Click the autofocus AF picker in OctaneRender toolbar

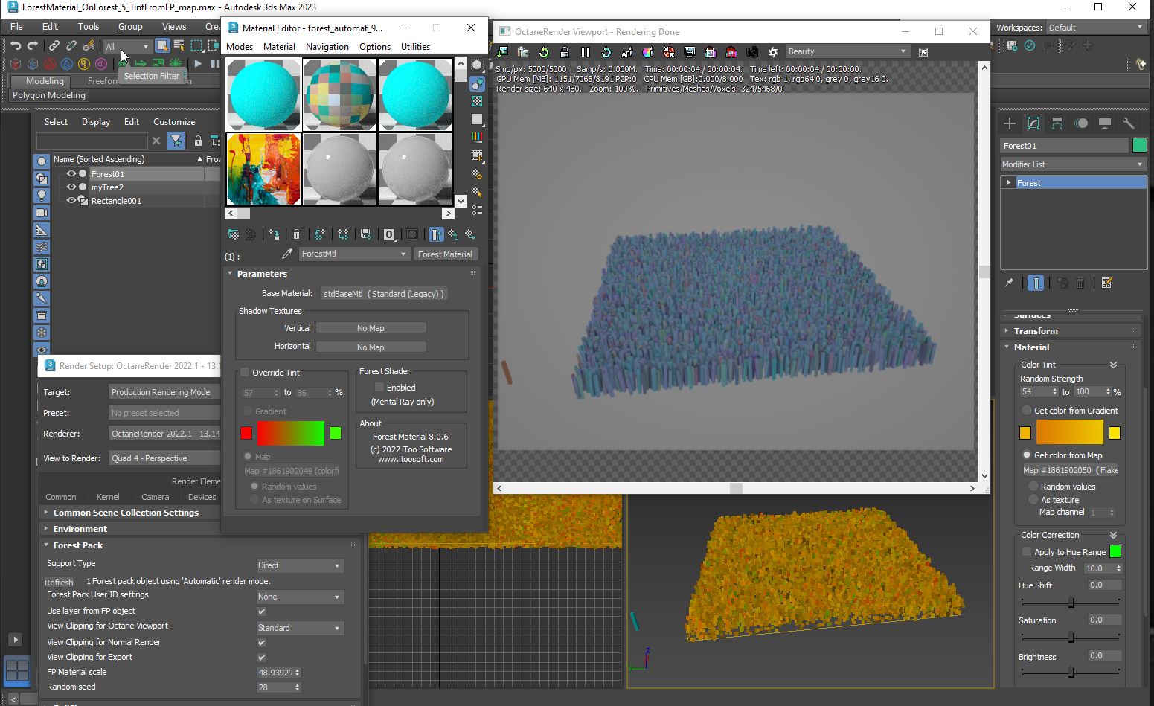pyautogui.click(x=626, y=52)
